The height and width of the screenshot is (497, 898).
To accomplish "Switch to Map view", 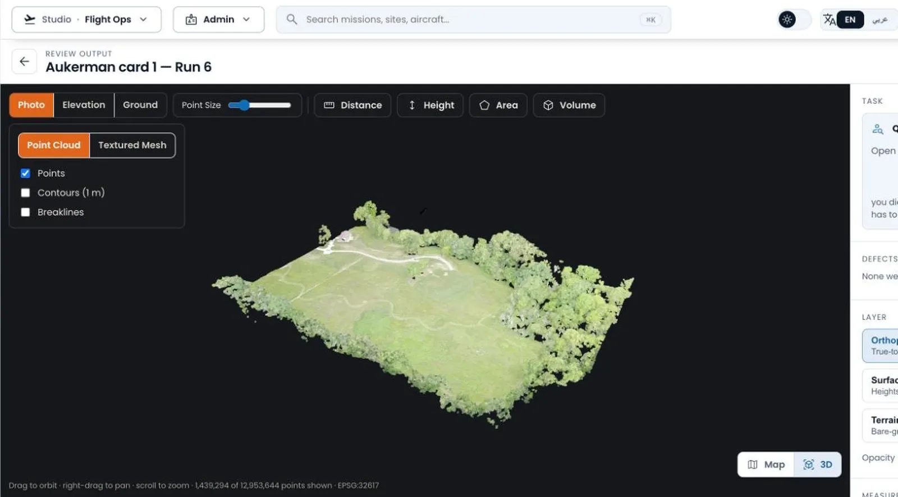I will [x=766, y=464].
